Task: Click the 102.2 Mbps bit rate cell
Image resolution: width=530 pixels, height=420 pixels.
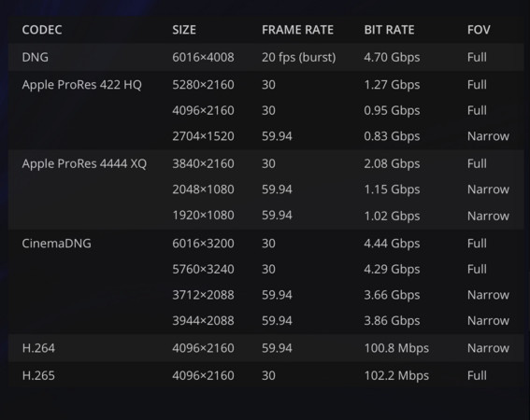Action: 396,376
